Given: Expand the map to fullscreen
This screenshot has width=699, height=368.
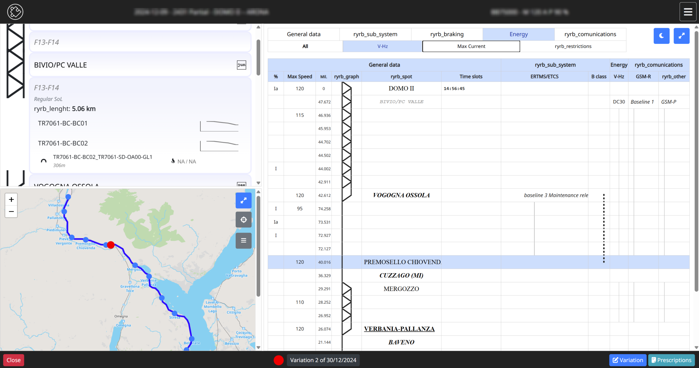Looking at the screenshot, I should 243,201.
